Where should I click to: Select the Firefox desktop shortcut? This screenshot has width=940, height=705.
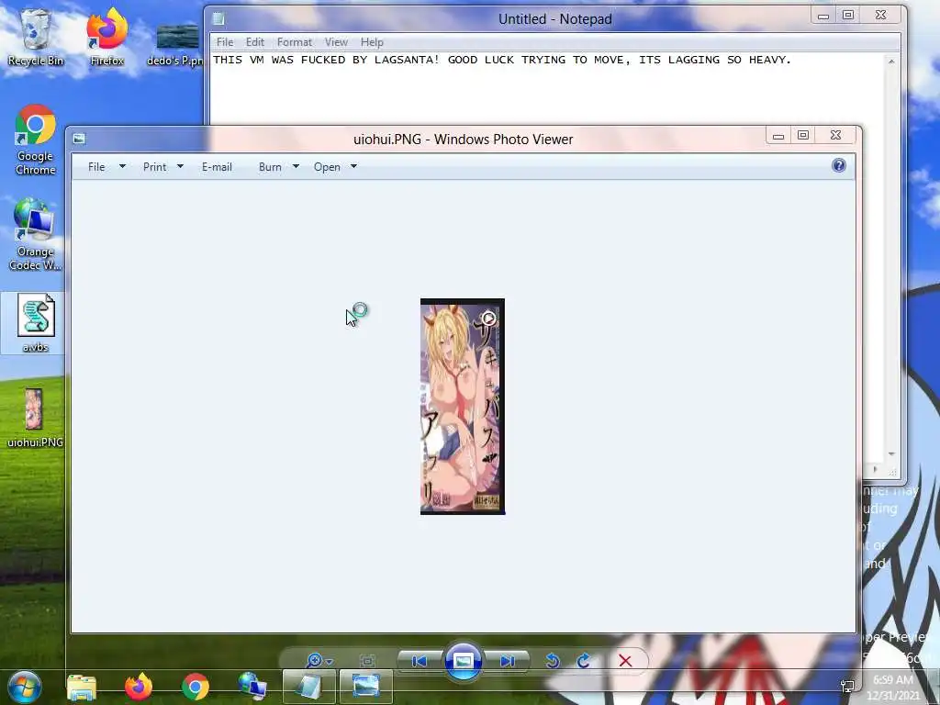click(x=106, y=37)
